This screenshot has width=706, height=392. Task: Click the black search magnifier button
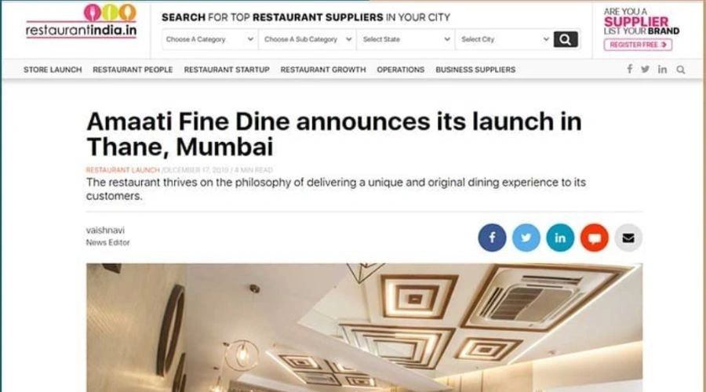(x=566, y=40)
